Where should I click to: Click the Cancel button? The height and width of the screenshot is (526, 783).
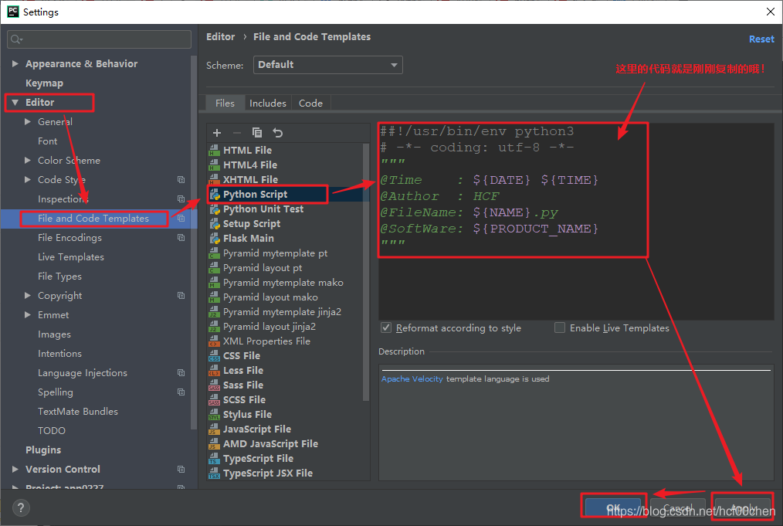point(678,508)
